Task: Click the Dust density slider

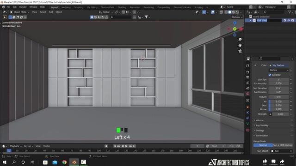Action: [x=278, y=106]
